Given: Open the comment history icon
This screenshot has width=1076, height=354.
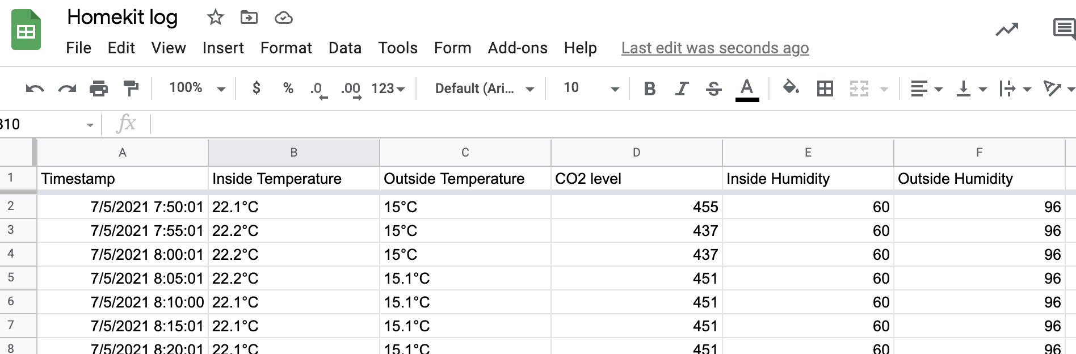Looking at the screenshot, I should (x=1064, y=28).
